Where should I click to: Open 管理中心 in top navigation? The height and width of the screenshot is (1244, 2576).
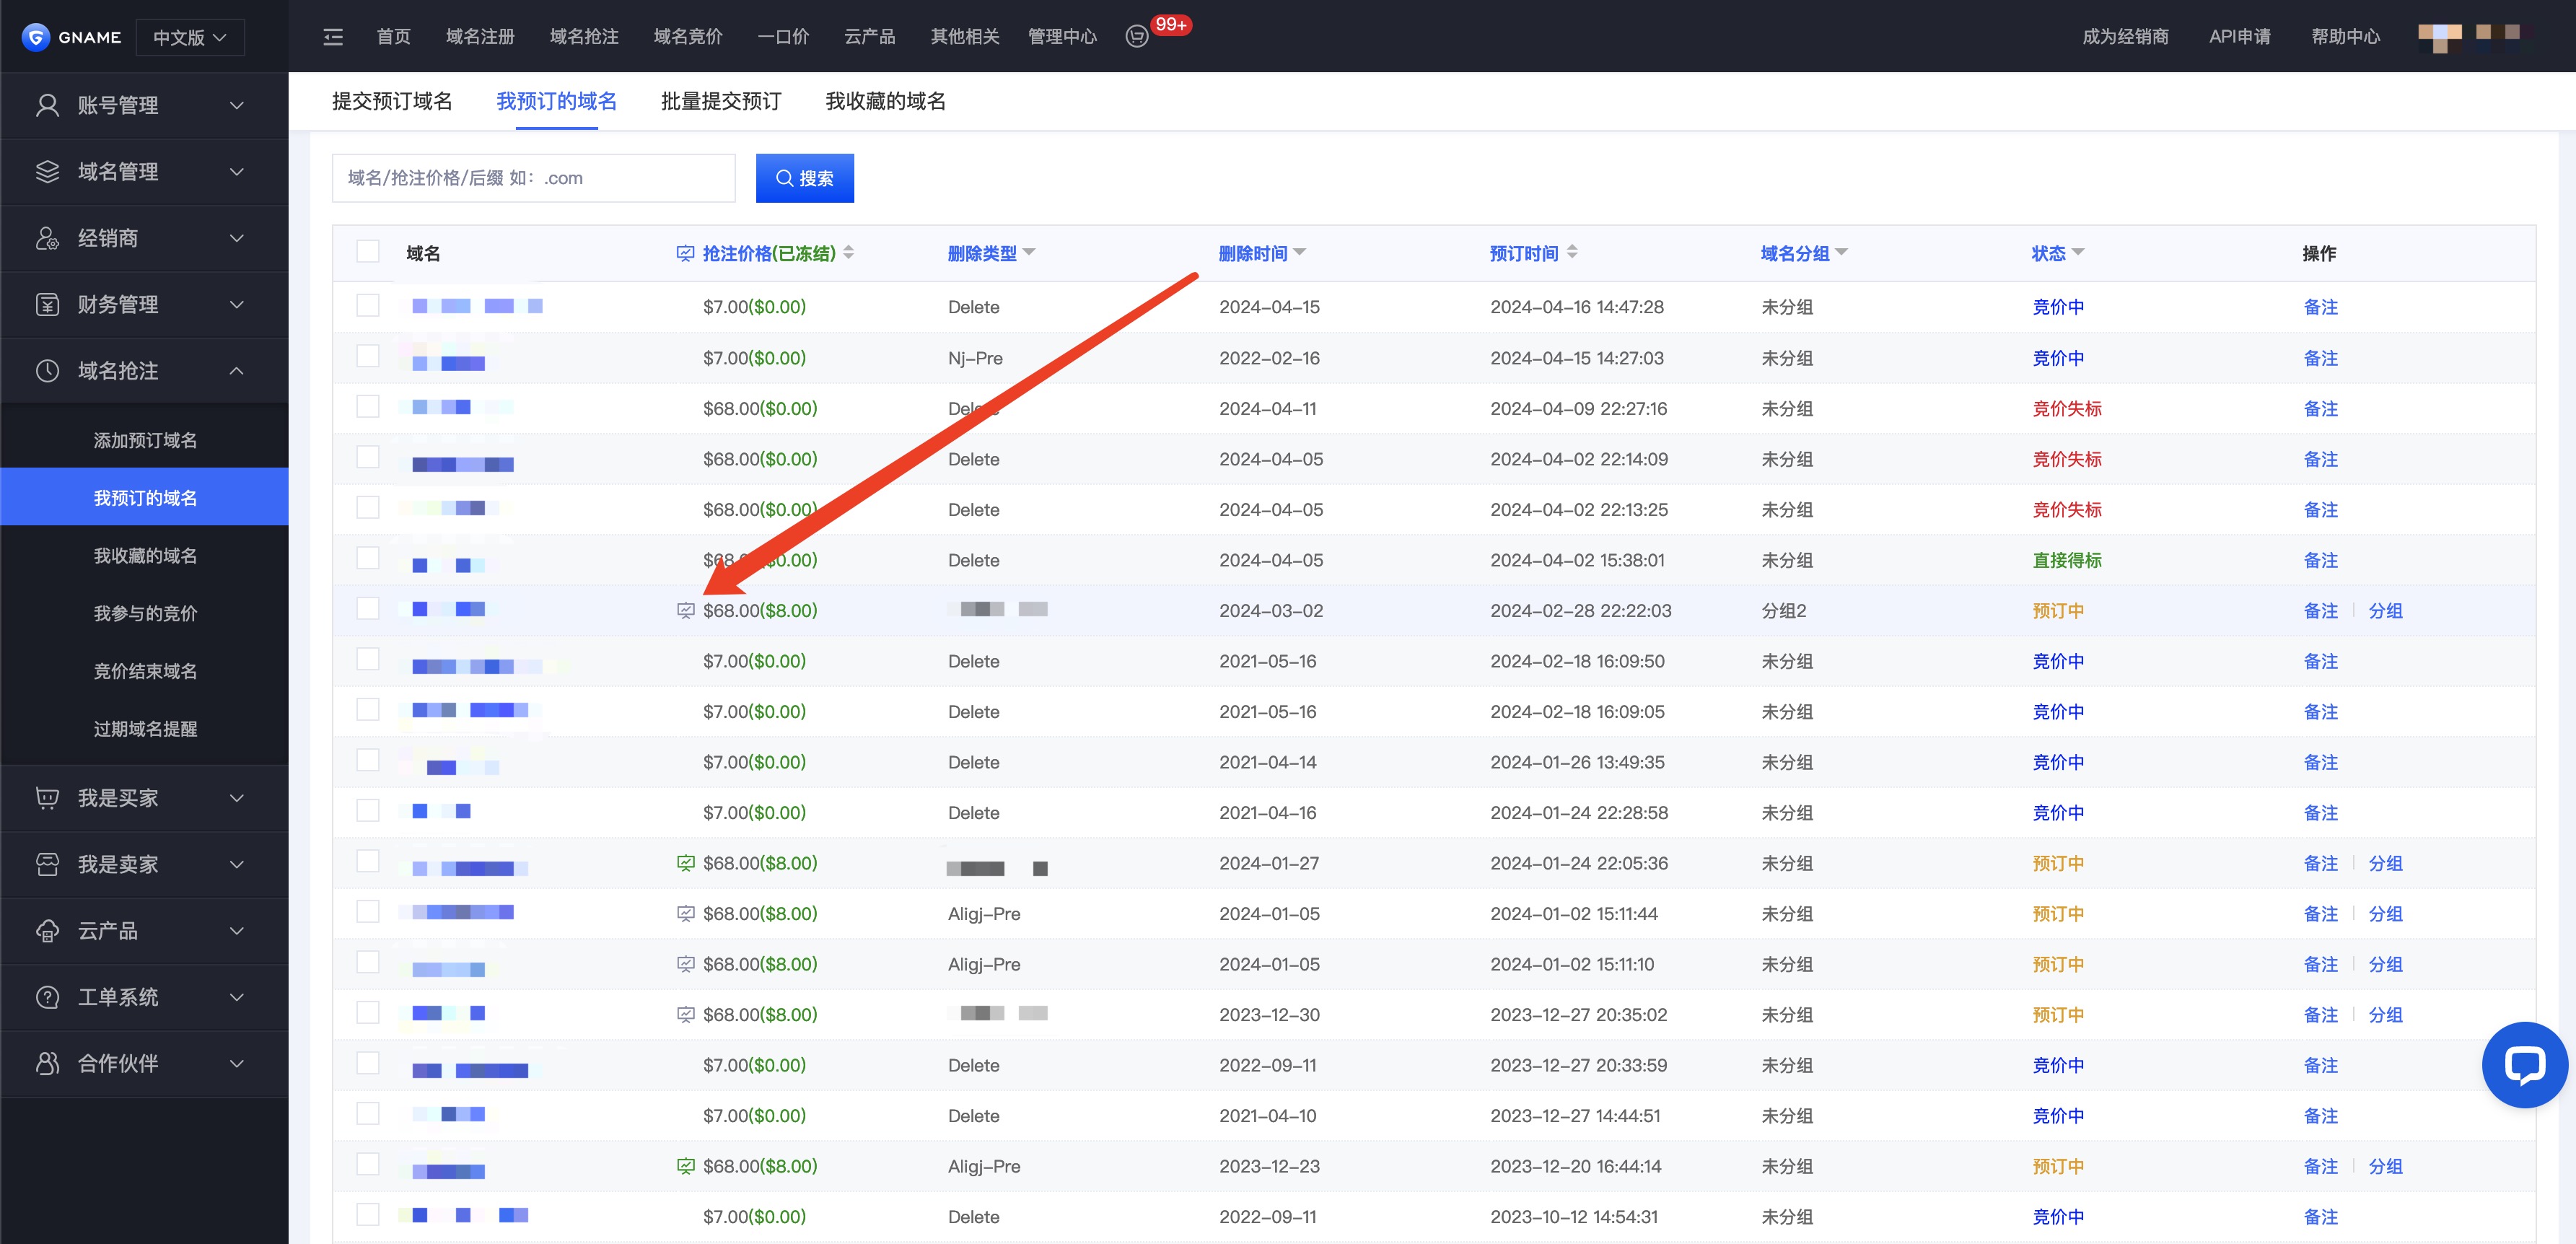[1062, 37]
